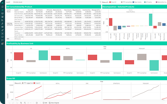This screenshot has width=167, height=104.
Task: Click the Revert icon in bottom toolbar
Action: pos(17,103)
